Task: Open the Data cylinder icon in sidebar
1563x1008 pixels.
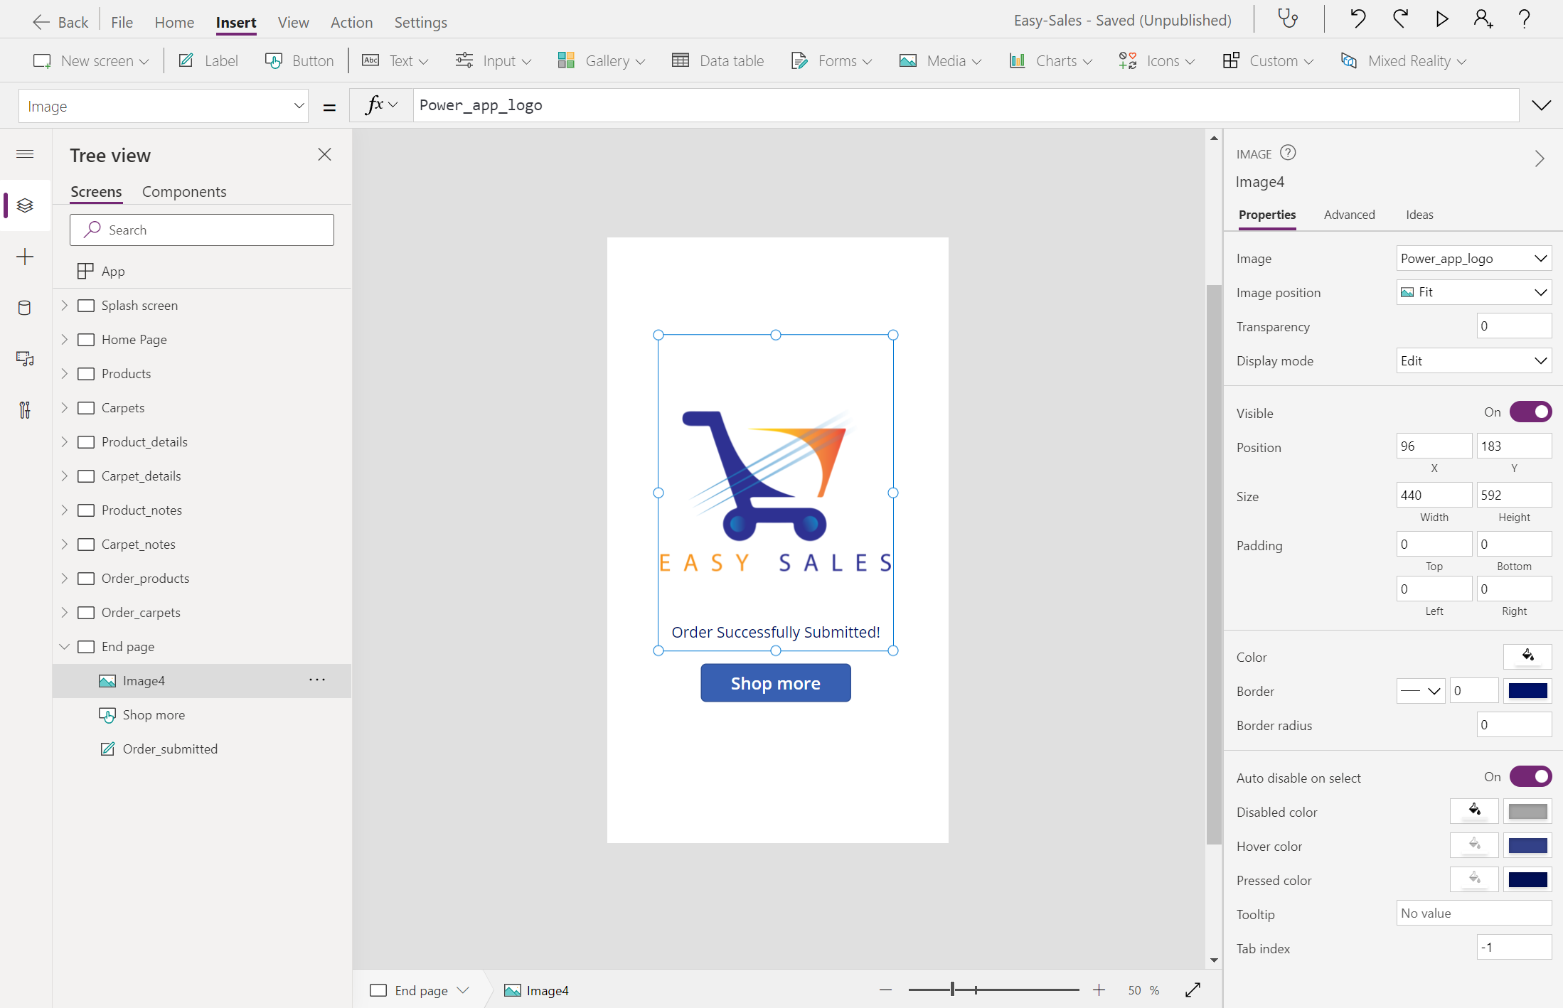Action: point(25,308)
